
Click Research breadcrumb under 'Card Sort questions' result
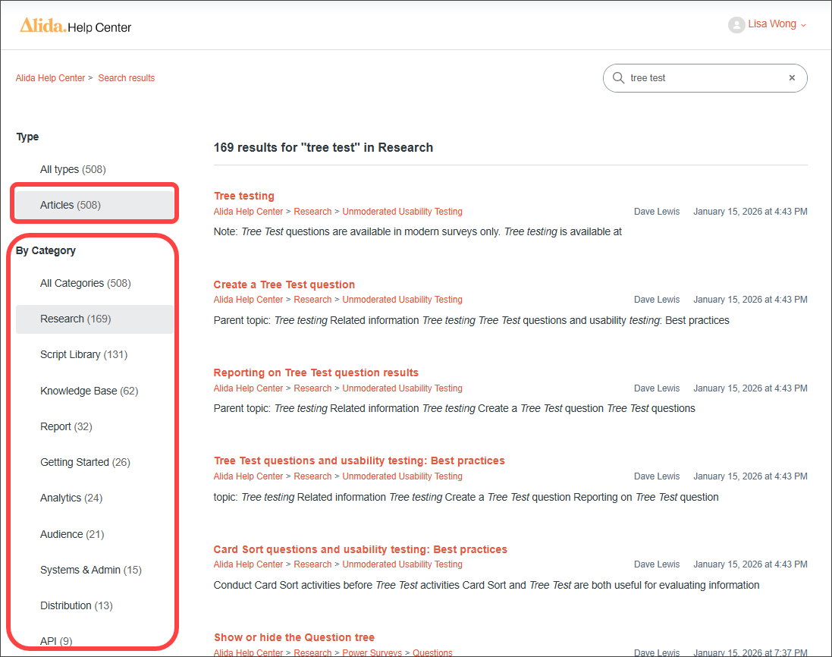tap(312, 564)
